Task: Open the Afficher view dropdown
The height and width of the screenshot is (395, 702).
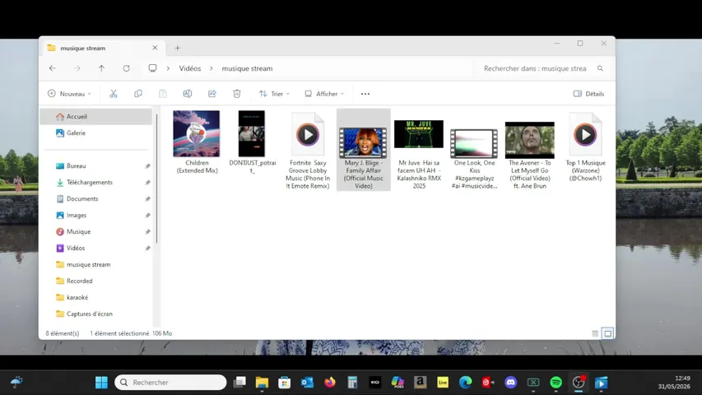Action: tap(324, 94)
